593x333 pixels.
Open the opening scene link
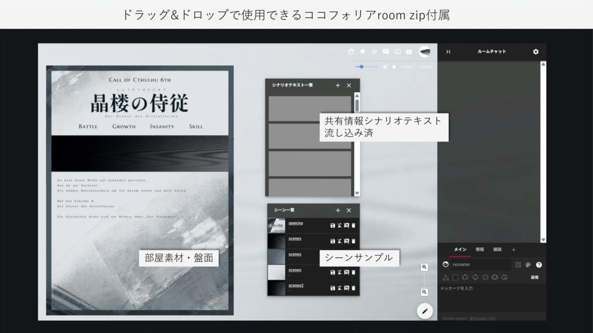click(296, 223)
